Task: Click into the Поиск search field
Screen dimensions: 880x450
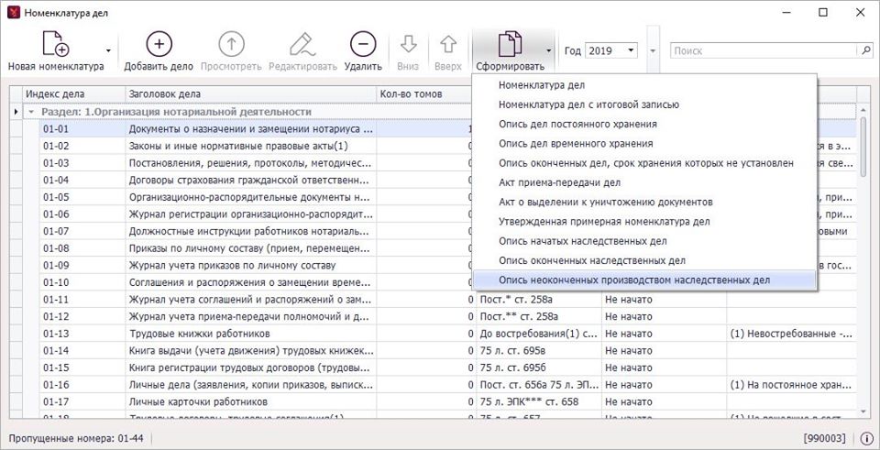Action: point(764,50)
